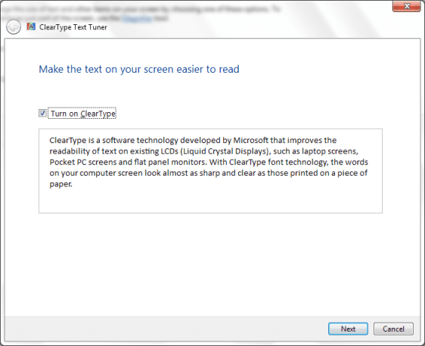
Task: Close the ClearType Text Tuner window
Action: pos(407,6)
